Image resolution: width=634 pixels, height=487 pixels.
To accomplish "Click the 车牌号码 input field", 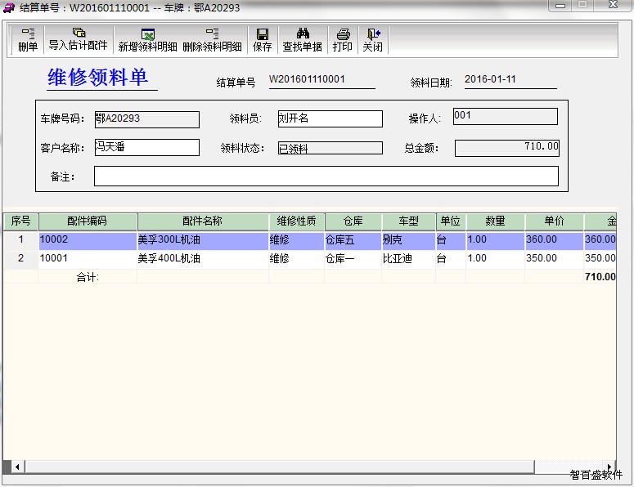I will click(147, 119).
